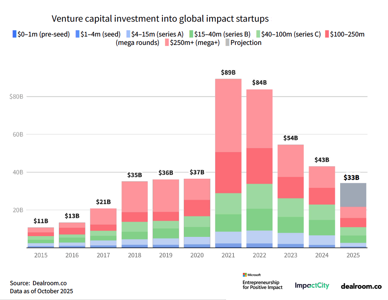Click the 2015 axis label
The image size is (388, 300).
click(40, 255)
